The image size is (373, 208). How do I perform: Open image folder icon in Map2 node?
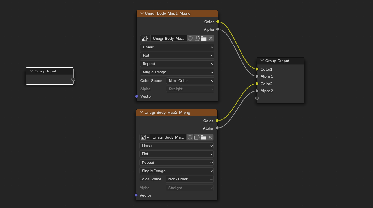203,137
